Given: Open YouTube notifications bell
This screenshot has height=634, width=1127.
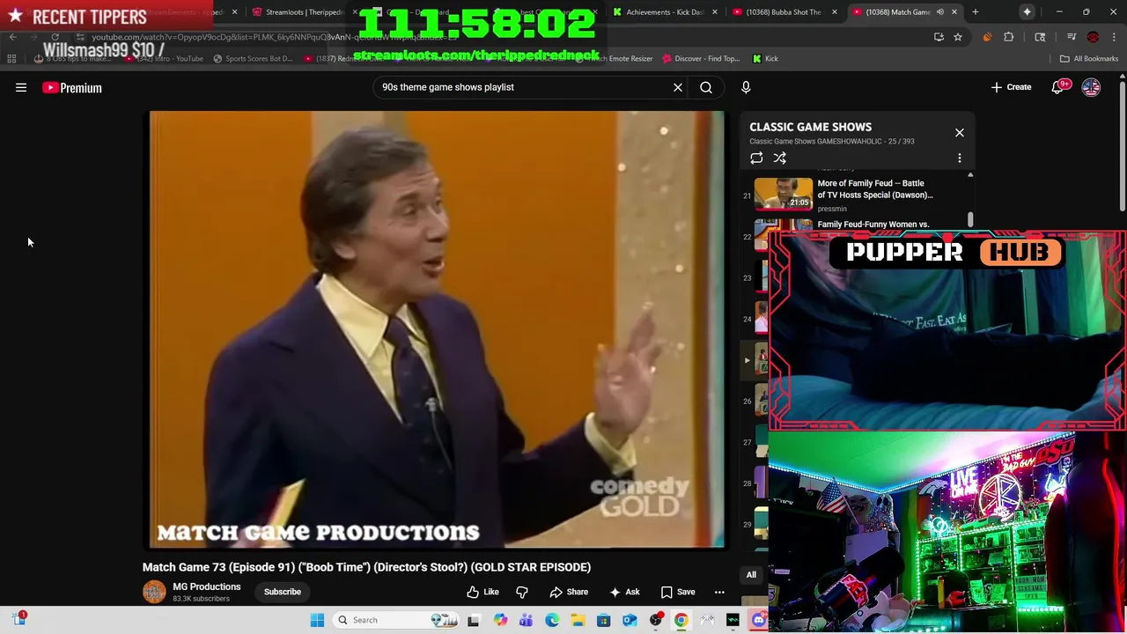Looking at the screenshot, I should (1057, 87).
